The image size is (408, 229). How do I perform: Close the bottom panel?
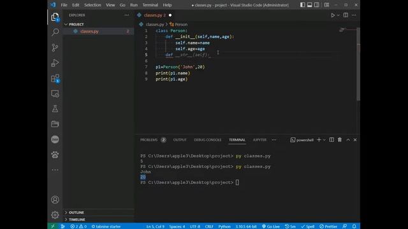[x=355, y=140]
